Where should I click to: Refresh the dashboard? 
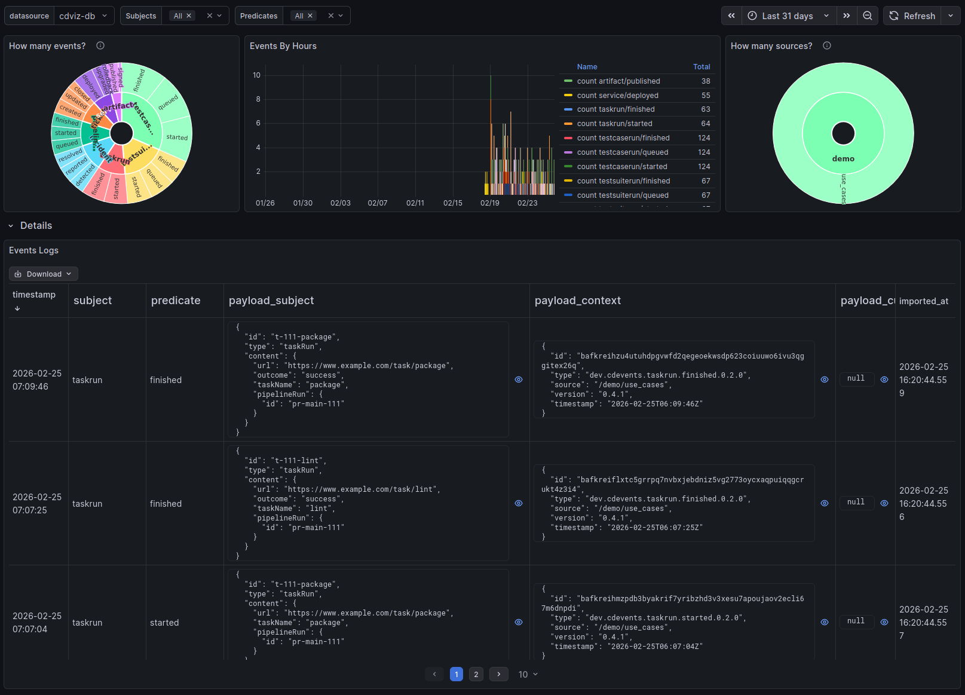[x=912, y=16]
